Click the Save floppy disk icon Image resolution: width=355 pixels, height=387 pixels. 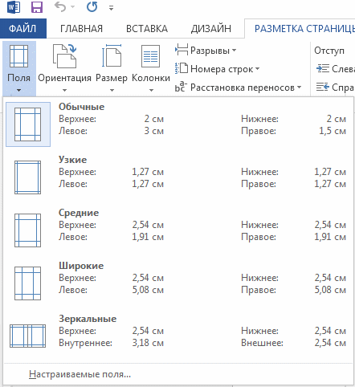click(x=37, y=7)
